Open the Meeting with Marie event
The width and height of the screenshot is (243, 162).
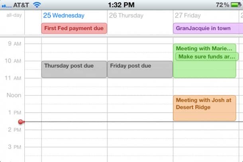[203, 48]
